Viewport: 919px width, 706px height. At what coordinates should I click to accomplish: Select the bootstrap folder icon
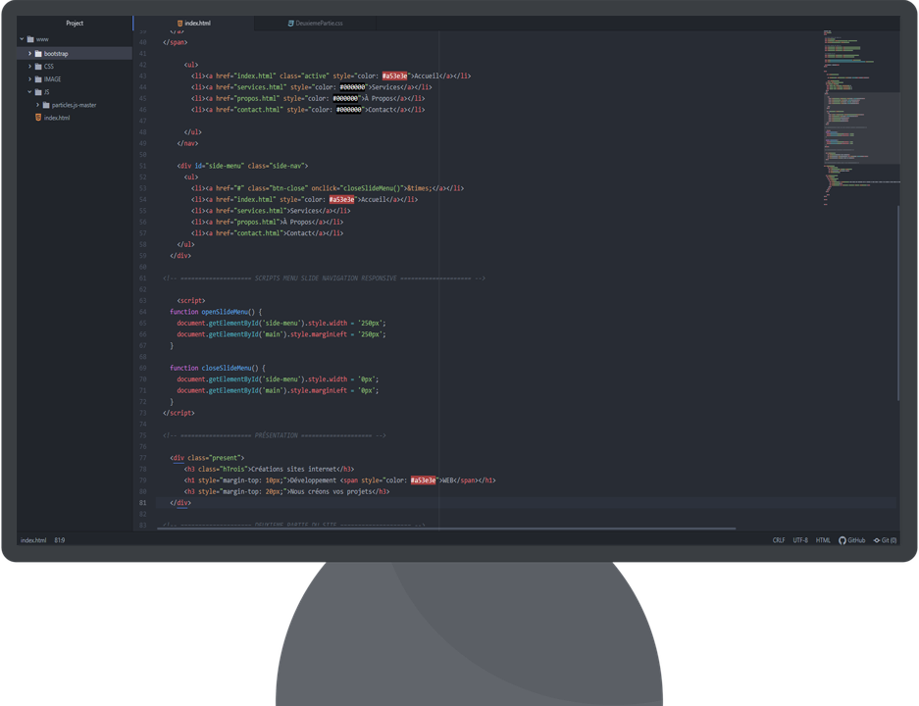37,53
